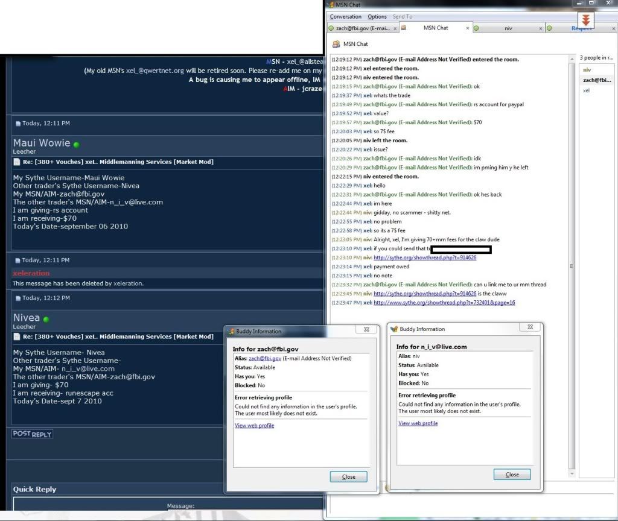Click Maui Wowie's post title 'Re: [380+ Vouches]'

[118, 162]
